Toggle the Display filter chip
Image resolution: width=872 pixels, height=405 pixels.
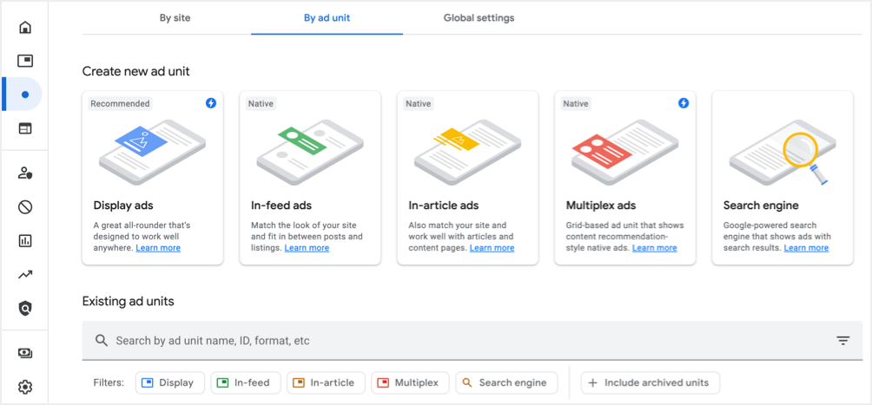click(169, 382)
